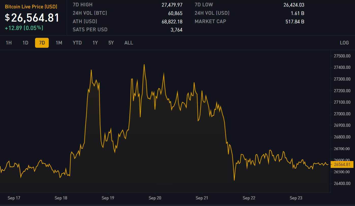The height and width of the screenshot is (206, 355).
Task: Click the 27000.00 label on price axis
Action: [x=342, y=114]
